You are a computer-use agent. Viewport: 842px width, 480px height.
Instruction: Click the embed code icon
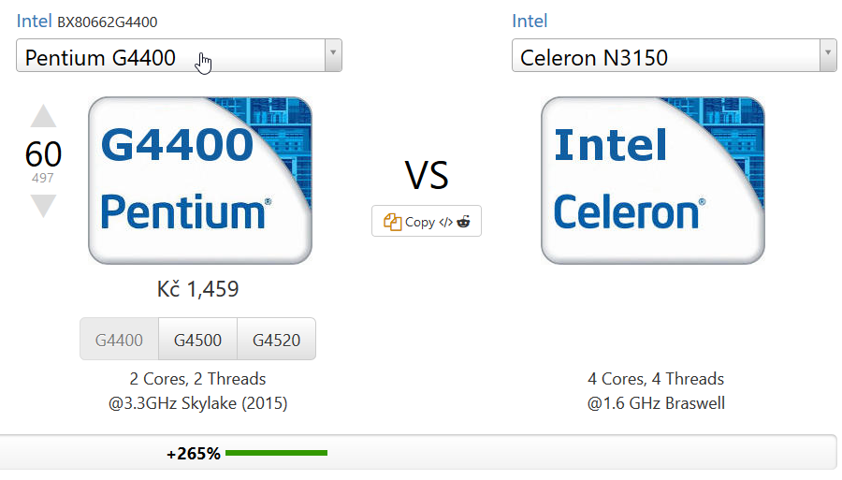coord(445,222)
